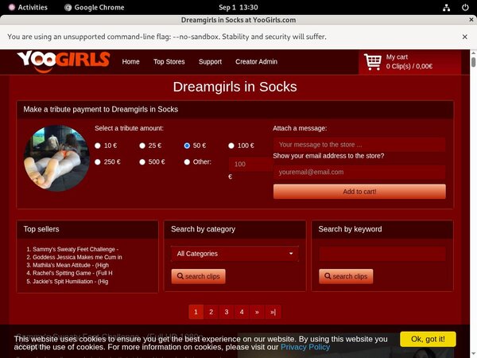
Task: Go to the last page using the » arrow
Action: [273, 312]
